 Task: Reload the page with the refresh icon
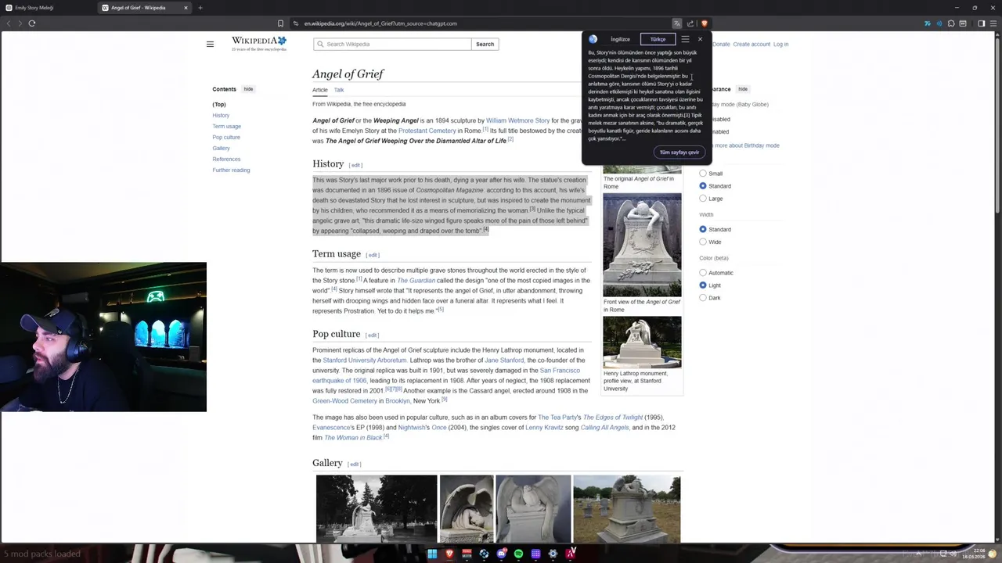32,23
